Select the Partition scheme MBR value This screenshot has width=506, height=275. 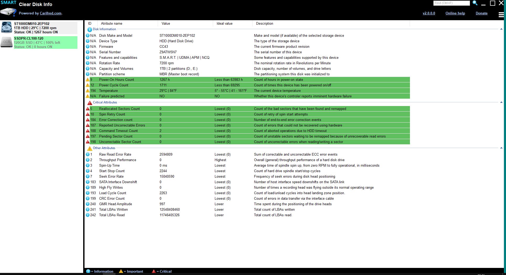click(179, 74)
